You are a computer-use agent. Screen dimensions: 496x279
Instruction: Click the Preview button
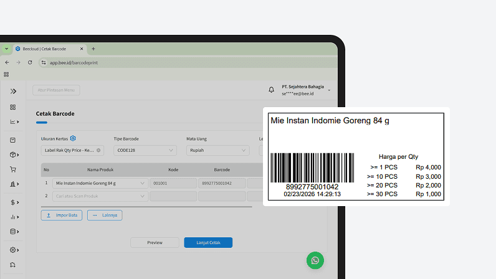click(155, 243)
